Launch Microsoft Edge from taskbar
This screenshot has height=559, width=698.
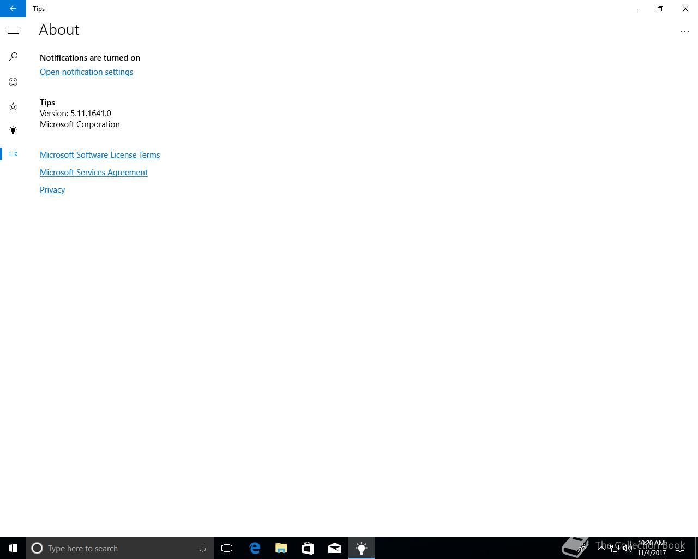pyautogui.click(x=255, y=548)
